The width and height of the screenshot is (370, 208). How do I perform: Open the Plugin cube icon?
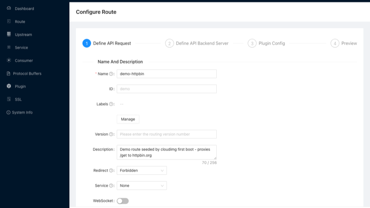(x=9, y=86)
